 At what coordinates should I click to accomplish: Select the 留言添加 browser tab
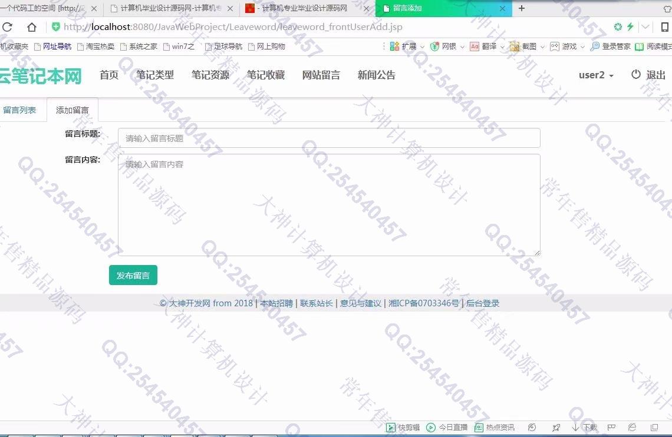(443, 8)
